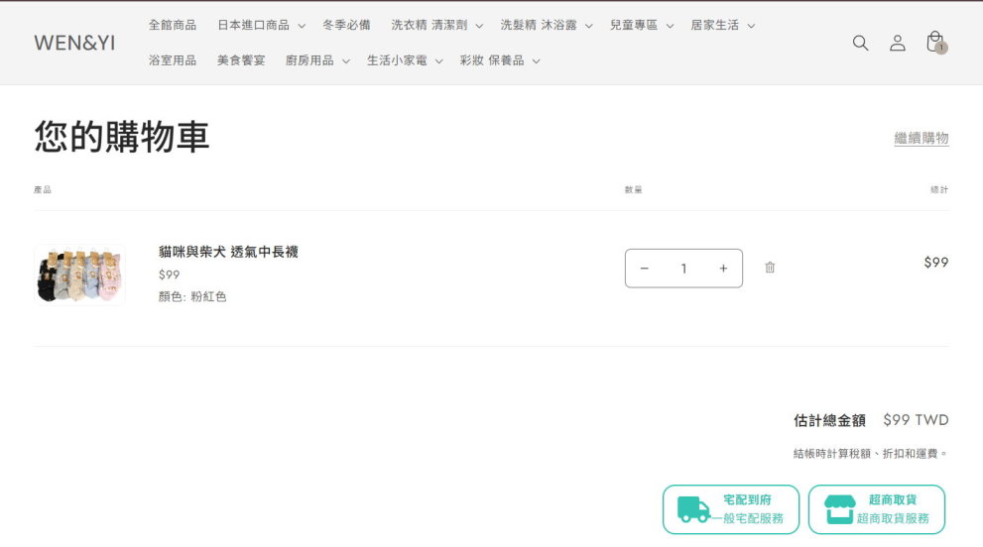Delete the socks item with trash icon

point(770,268)
